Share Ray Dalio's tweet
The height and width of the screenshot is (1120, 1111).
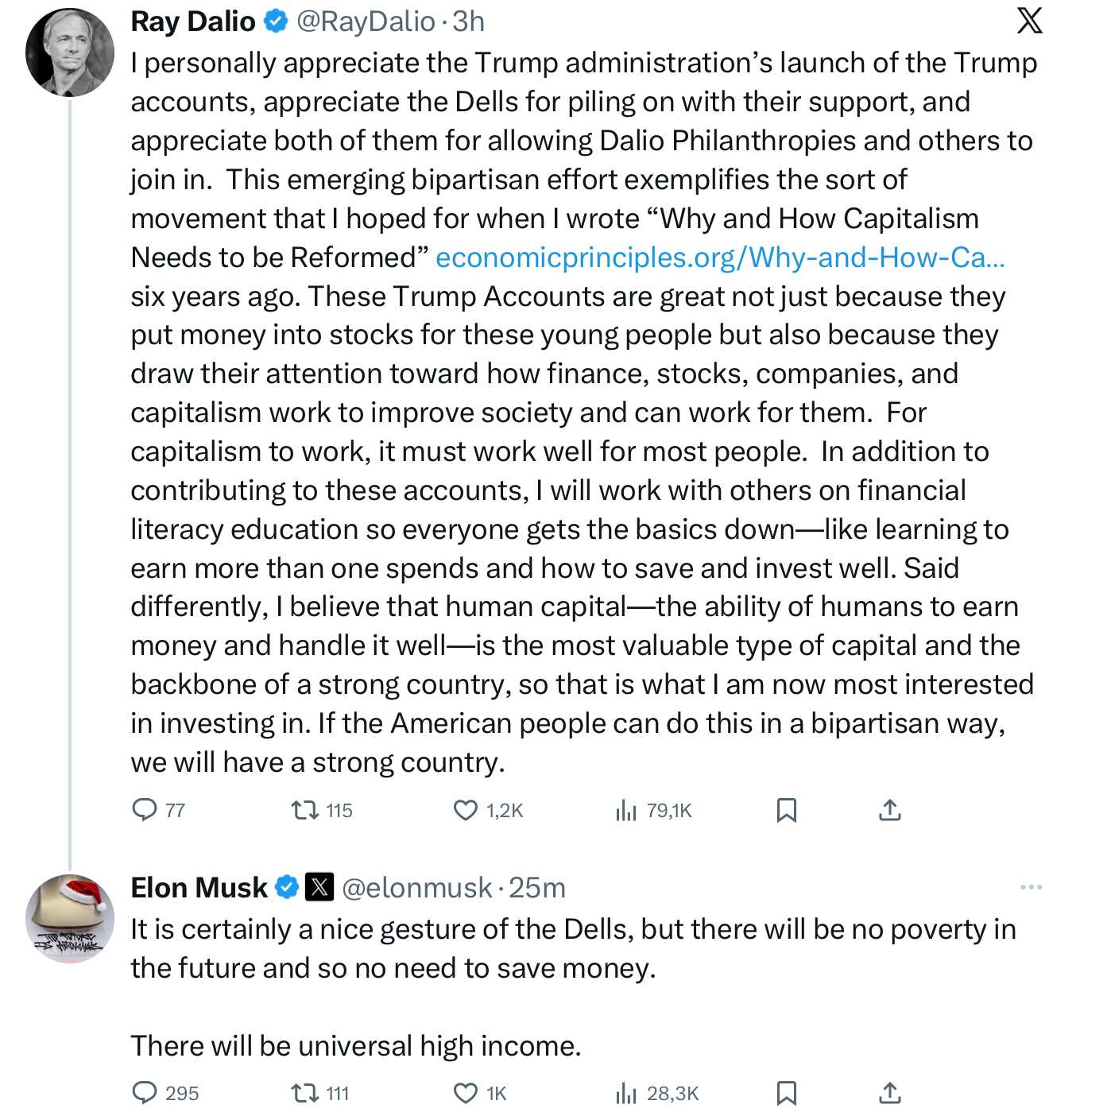pos(890,810)
